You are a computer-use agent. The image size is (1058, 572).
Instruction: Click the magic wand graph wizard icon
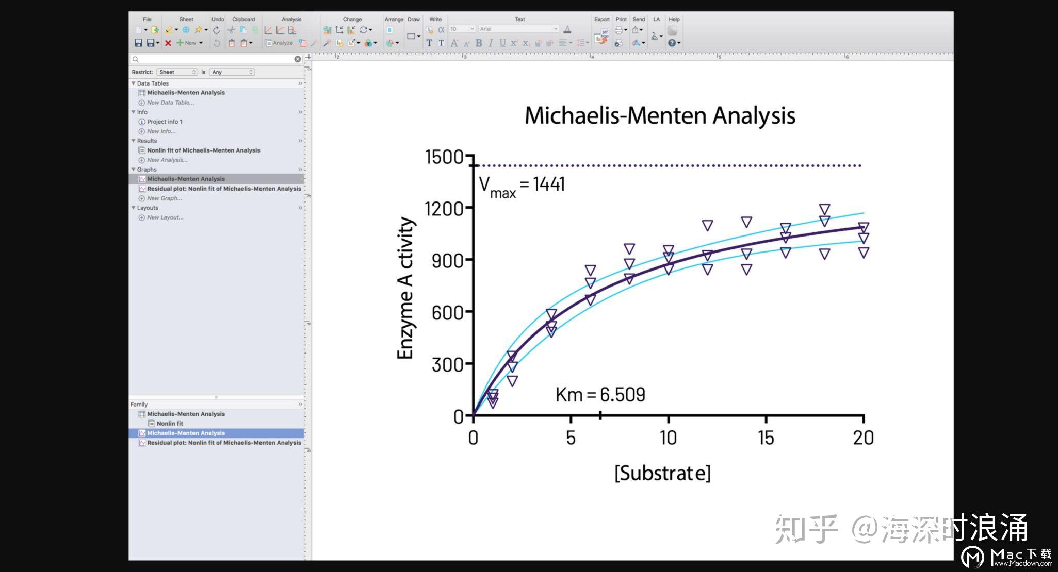click(x=326, y=43)
